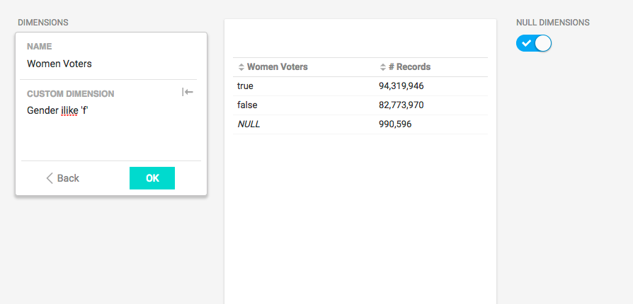This screenshot has height=304, width=633.
Task: Sort by the # Records header text
Action: click(x=409, y=67)
